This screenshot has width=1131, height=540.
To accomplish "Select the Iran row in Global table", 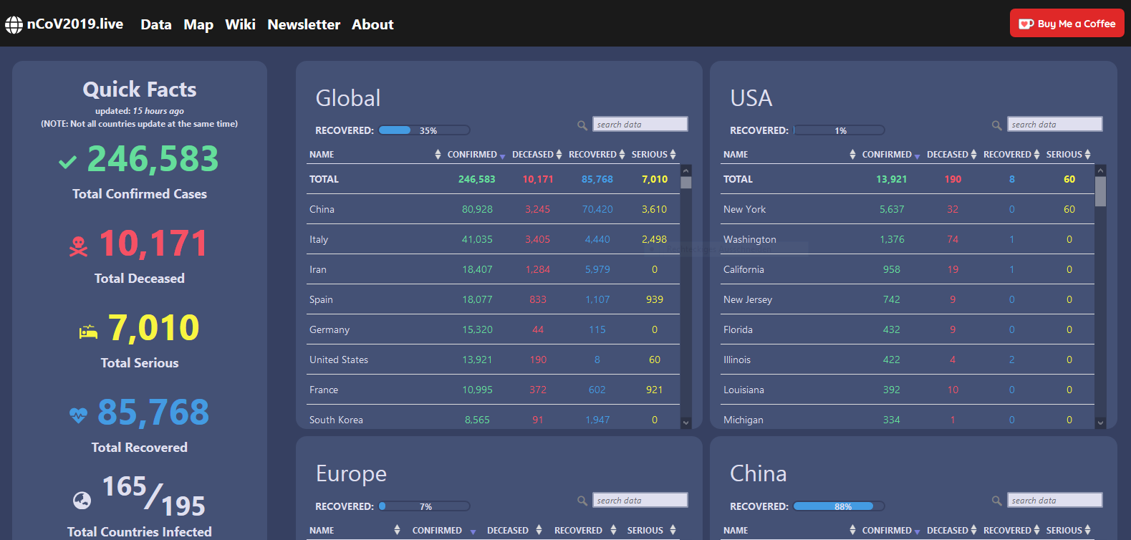I will [493, 269].
